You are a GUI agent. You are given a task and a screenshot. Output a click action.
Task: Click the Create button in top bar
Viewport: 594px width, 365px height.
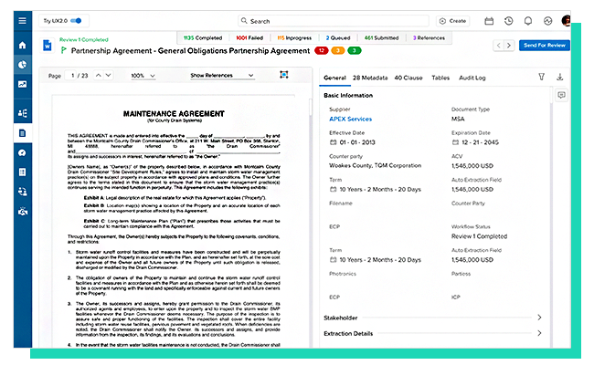point(452,20)
